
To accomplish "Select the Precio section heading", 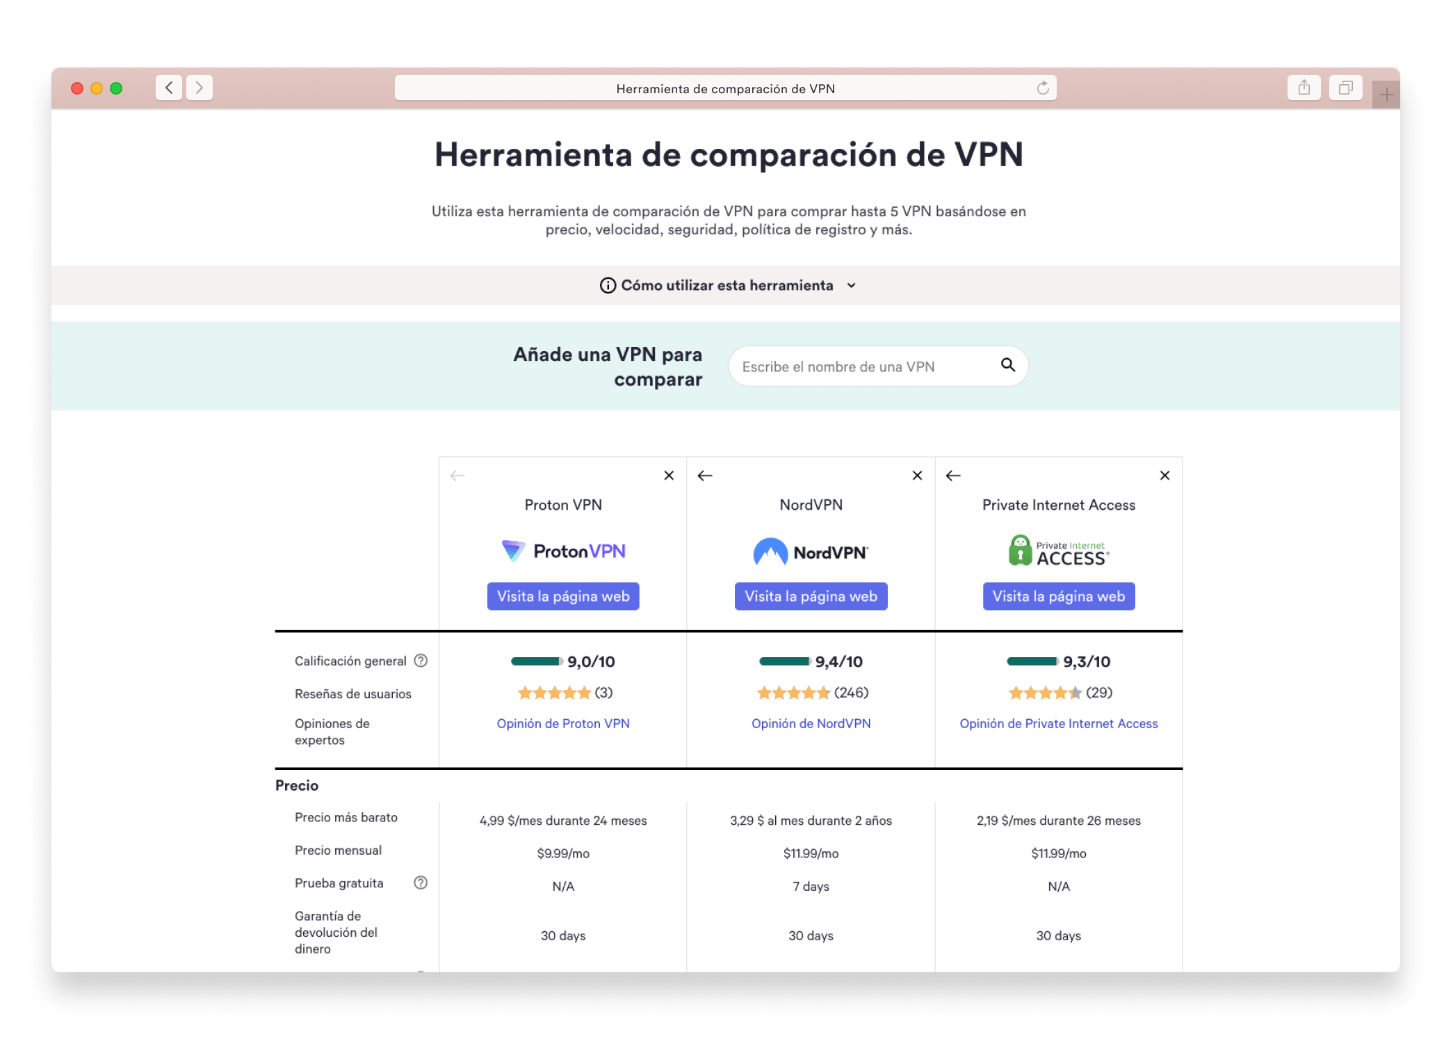I will point(297,785).
